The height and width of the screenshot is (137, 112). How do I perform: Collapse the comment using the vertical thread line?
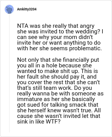tap(9, 73)
